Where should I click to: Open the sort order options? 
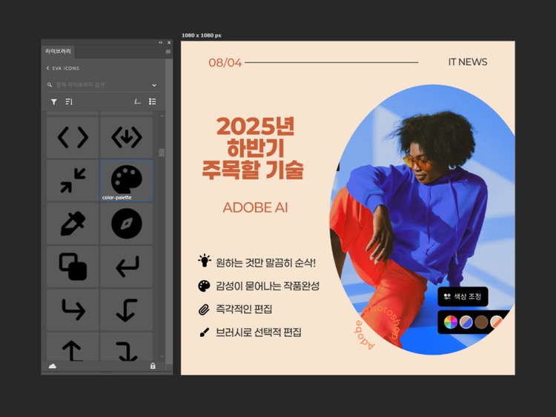tap(69, 102)
